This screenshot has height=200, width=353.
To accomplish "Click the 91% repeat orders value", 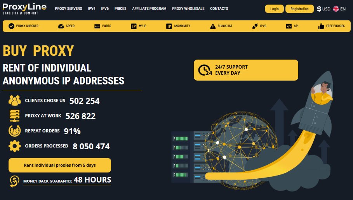I will (x=72, y=131).
